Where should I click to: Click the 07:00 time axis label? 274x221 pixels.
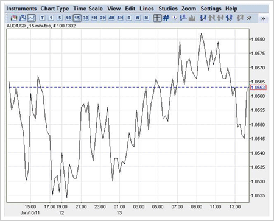click(177, 206)
